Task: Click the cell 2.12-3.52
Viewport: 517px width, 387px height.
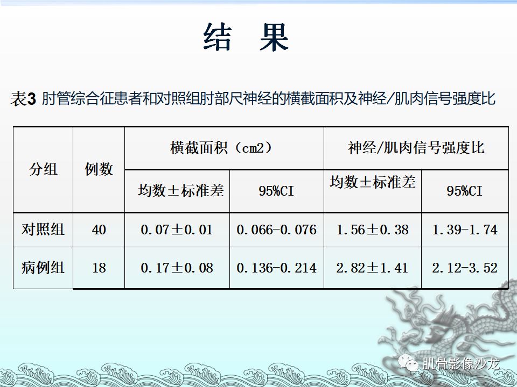Action: (465, 268)
